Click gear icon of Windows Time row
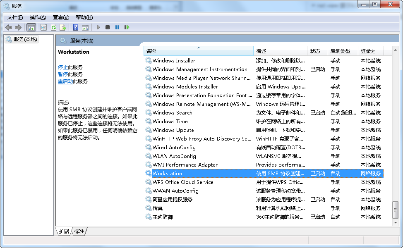 (148, 121)
